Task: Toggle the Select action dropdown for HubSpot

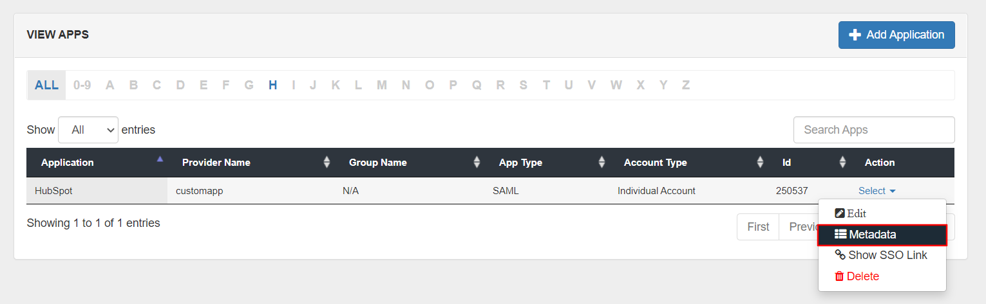Action: (877, 191)
